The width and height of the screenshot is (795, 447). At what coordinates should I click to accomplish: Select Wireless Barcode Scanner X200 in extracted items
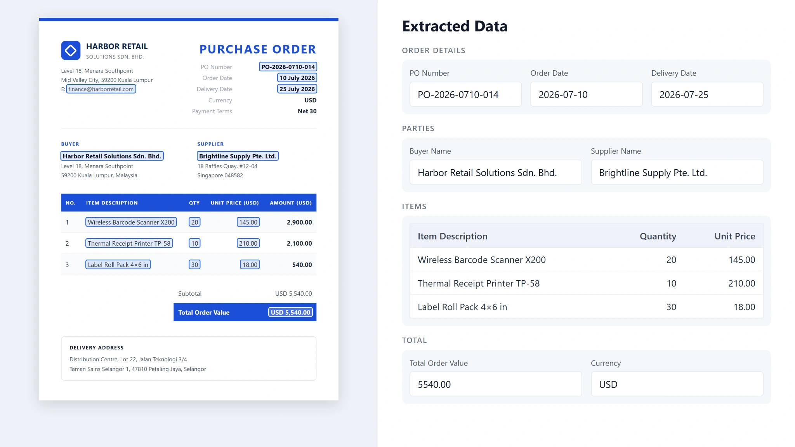click(x=482, y=260)
